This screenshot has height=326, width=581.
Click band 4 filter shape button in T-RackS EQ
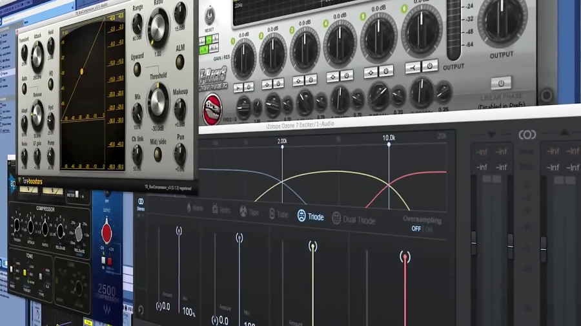point(332,77)
